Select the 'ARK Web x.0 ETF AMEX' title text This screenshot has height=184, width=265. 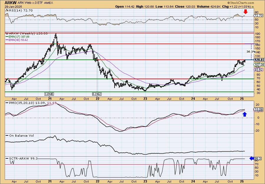[36, 3]
